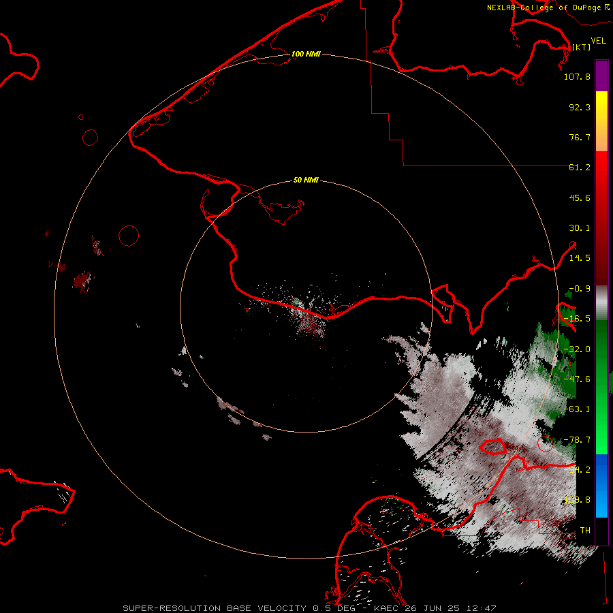613x613 pixels.
Task: Select the 61.2 velocity scale value
Action: pyautogui.click(x=580, y=168)
